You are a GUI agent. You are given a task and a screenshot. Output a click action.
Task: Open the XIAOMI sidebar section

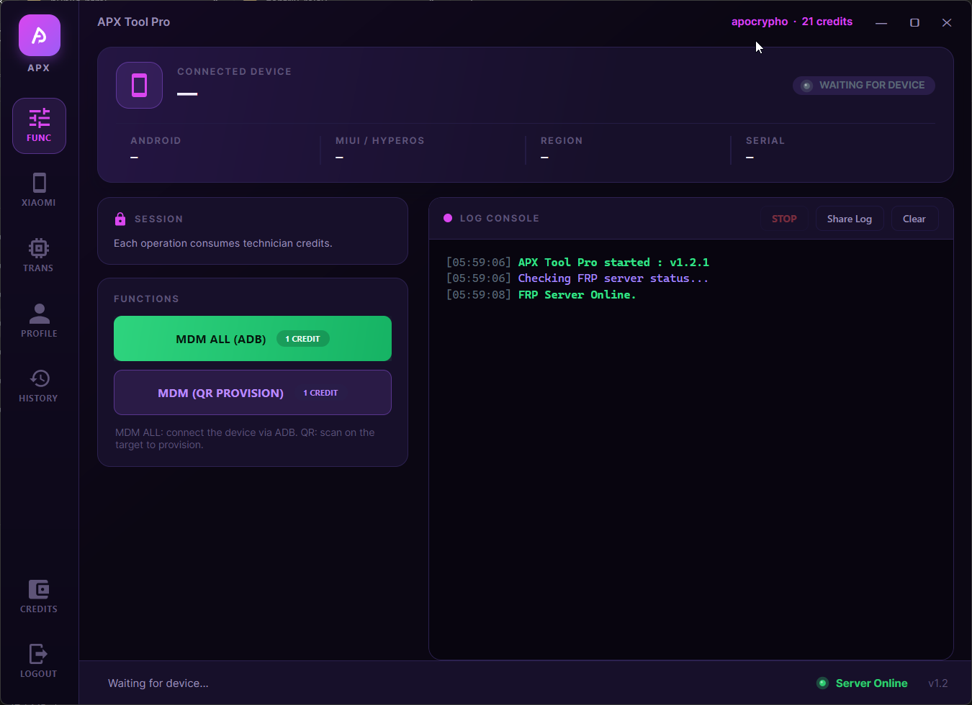pos(39,190)
